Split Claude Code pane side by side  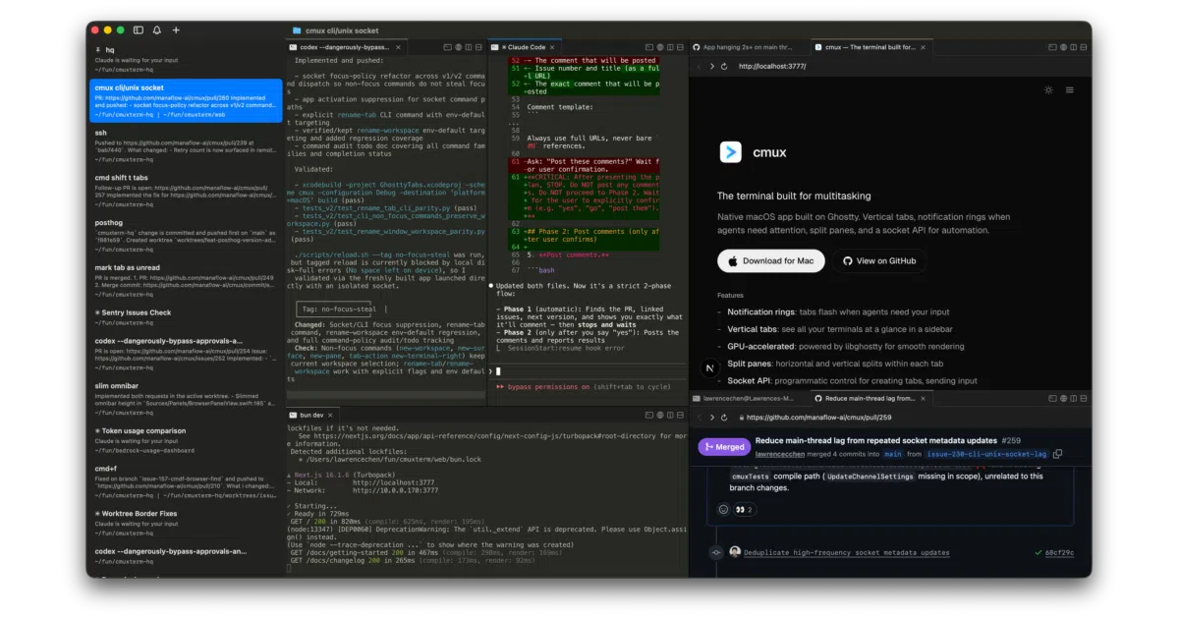click(x=670, y=47)
